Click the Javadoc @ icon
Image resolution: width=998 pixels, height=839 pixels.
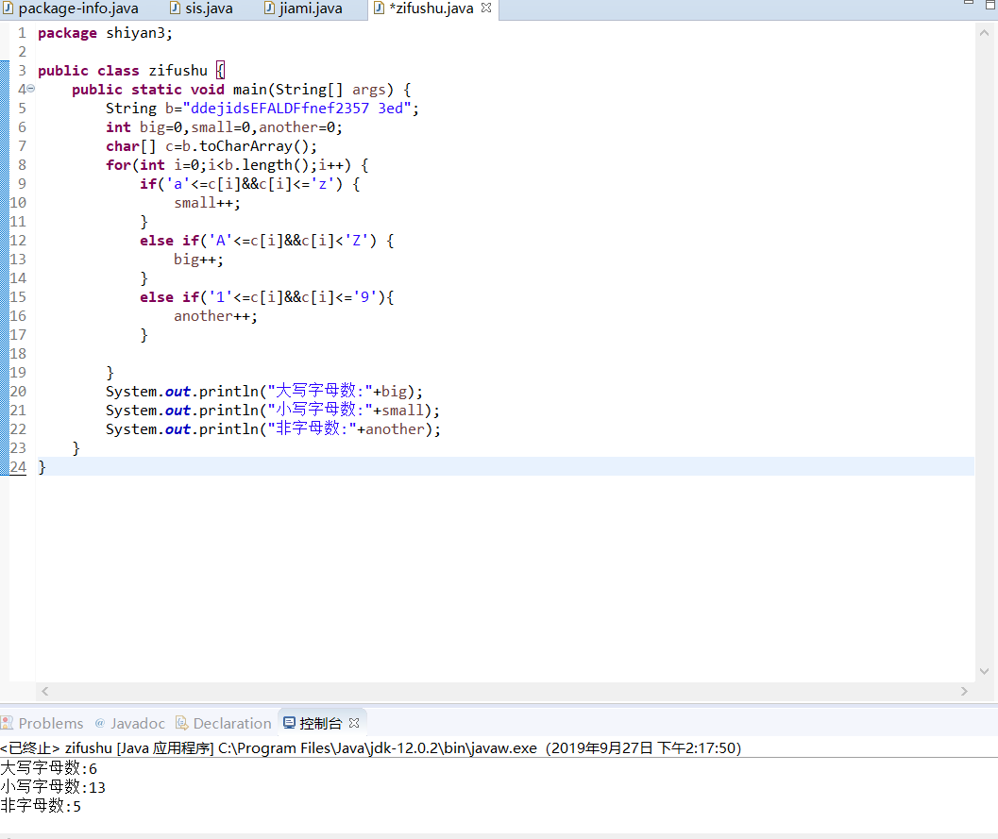pos(100,723)
